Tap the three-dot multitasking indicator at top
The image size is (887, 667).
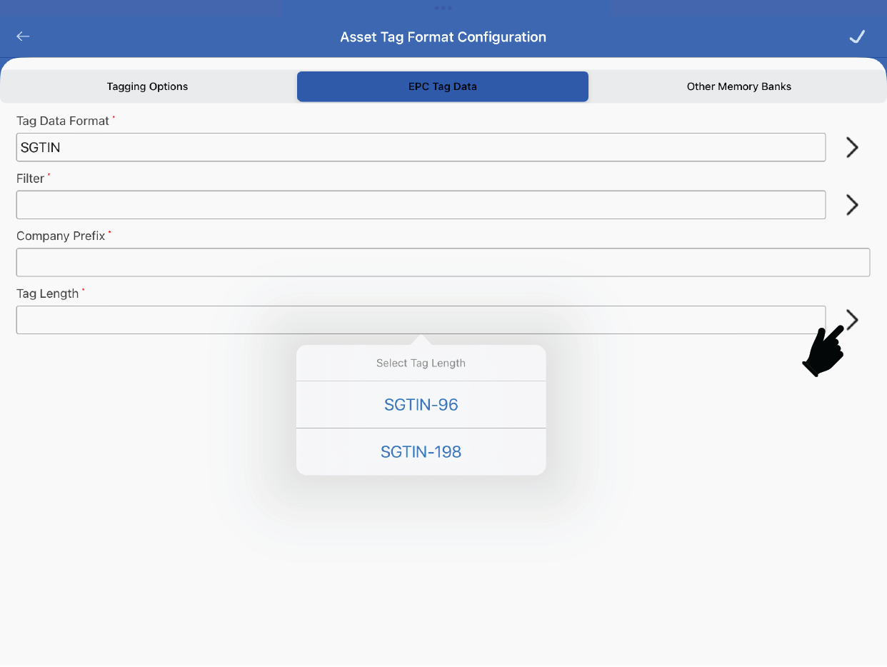(443, 8)
